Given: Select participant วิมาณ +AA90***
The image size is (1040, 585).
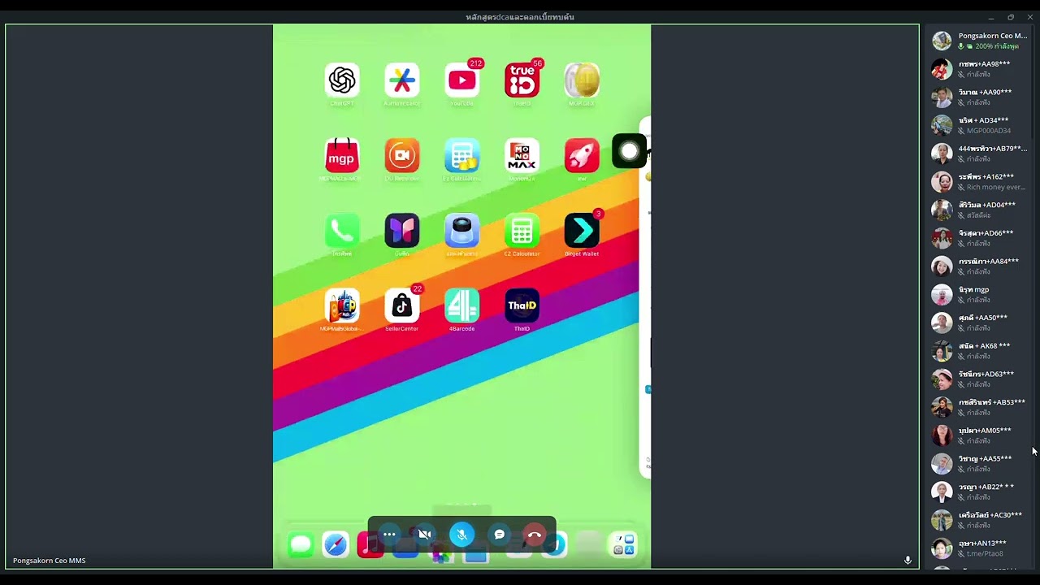Looking at the screenshot, I should pos(980,97).
